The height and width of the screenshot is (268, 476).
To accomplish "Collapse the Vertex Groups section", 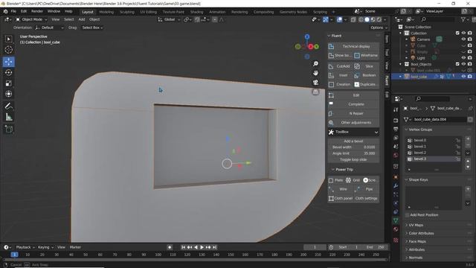I will (x=420, y=130).
